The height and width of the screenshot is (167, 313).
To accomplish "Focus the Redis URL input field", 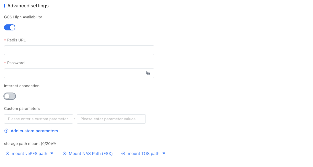I will (79, 50).
